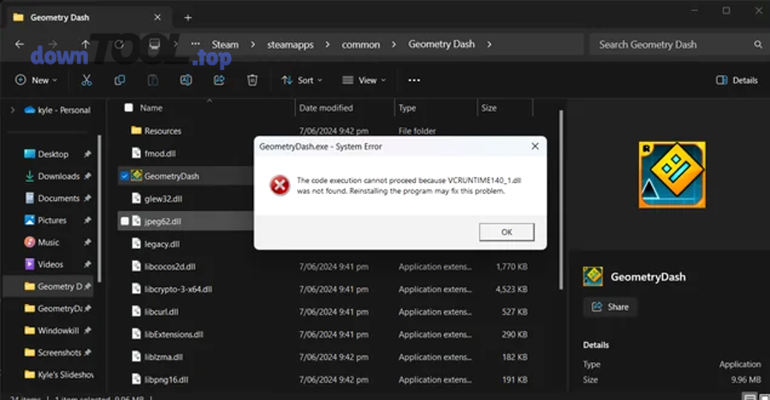Select kyle - Personal in navigation pane

point(58,110)
